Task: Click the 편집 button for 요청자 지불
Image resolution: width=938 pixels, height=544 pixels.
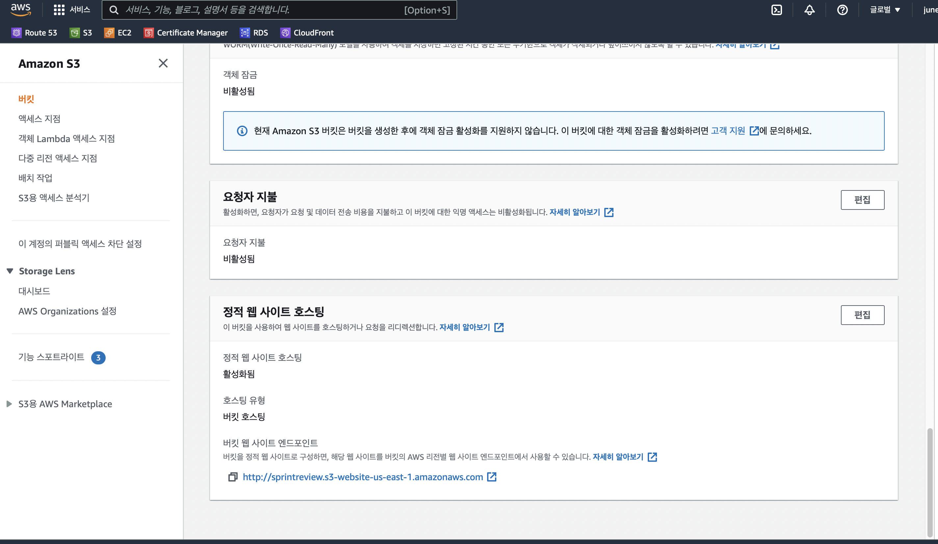Action: 862,200
